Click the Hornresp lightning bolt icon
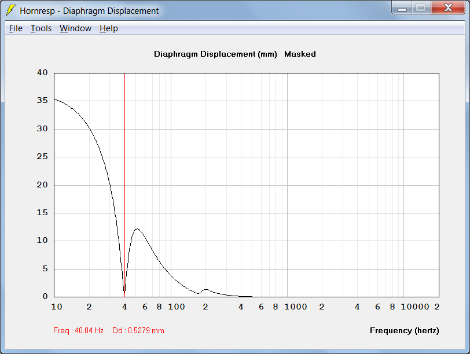 click(10, 10)
